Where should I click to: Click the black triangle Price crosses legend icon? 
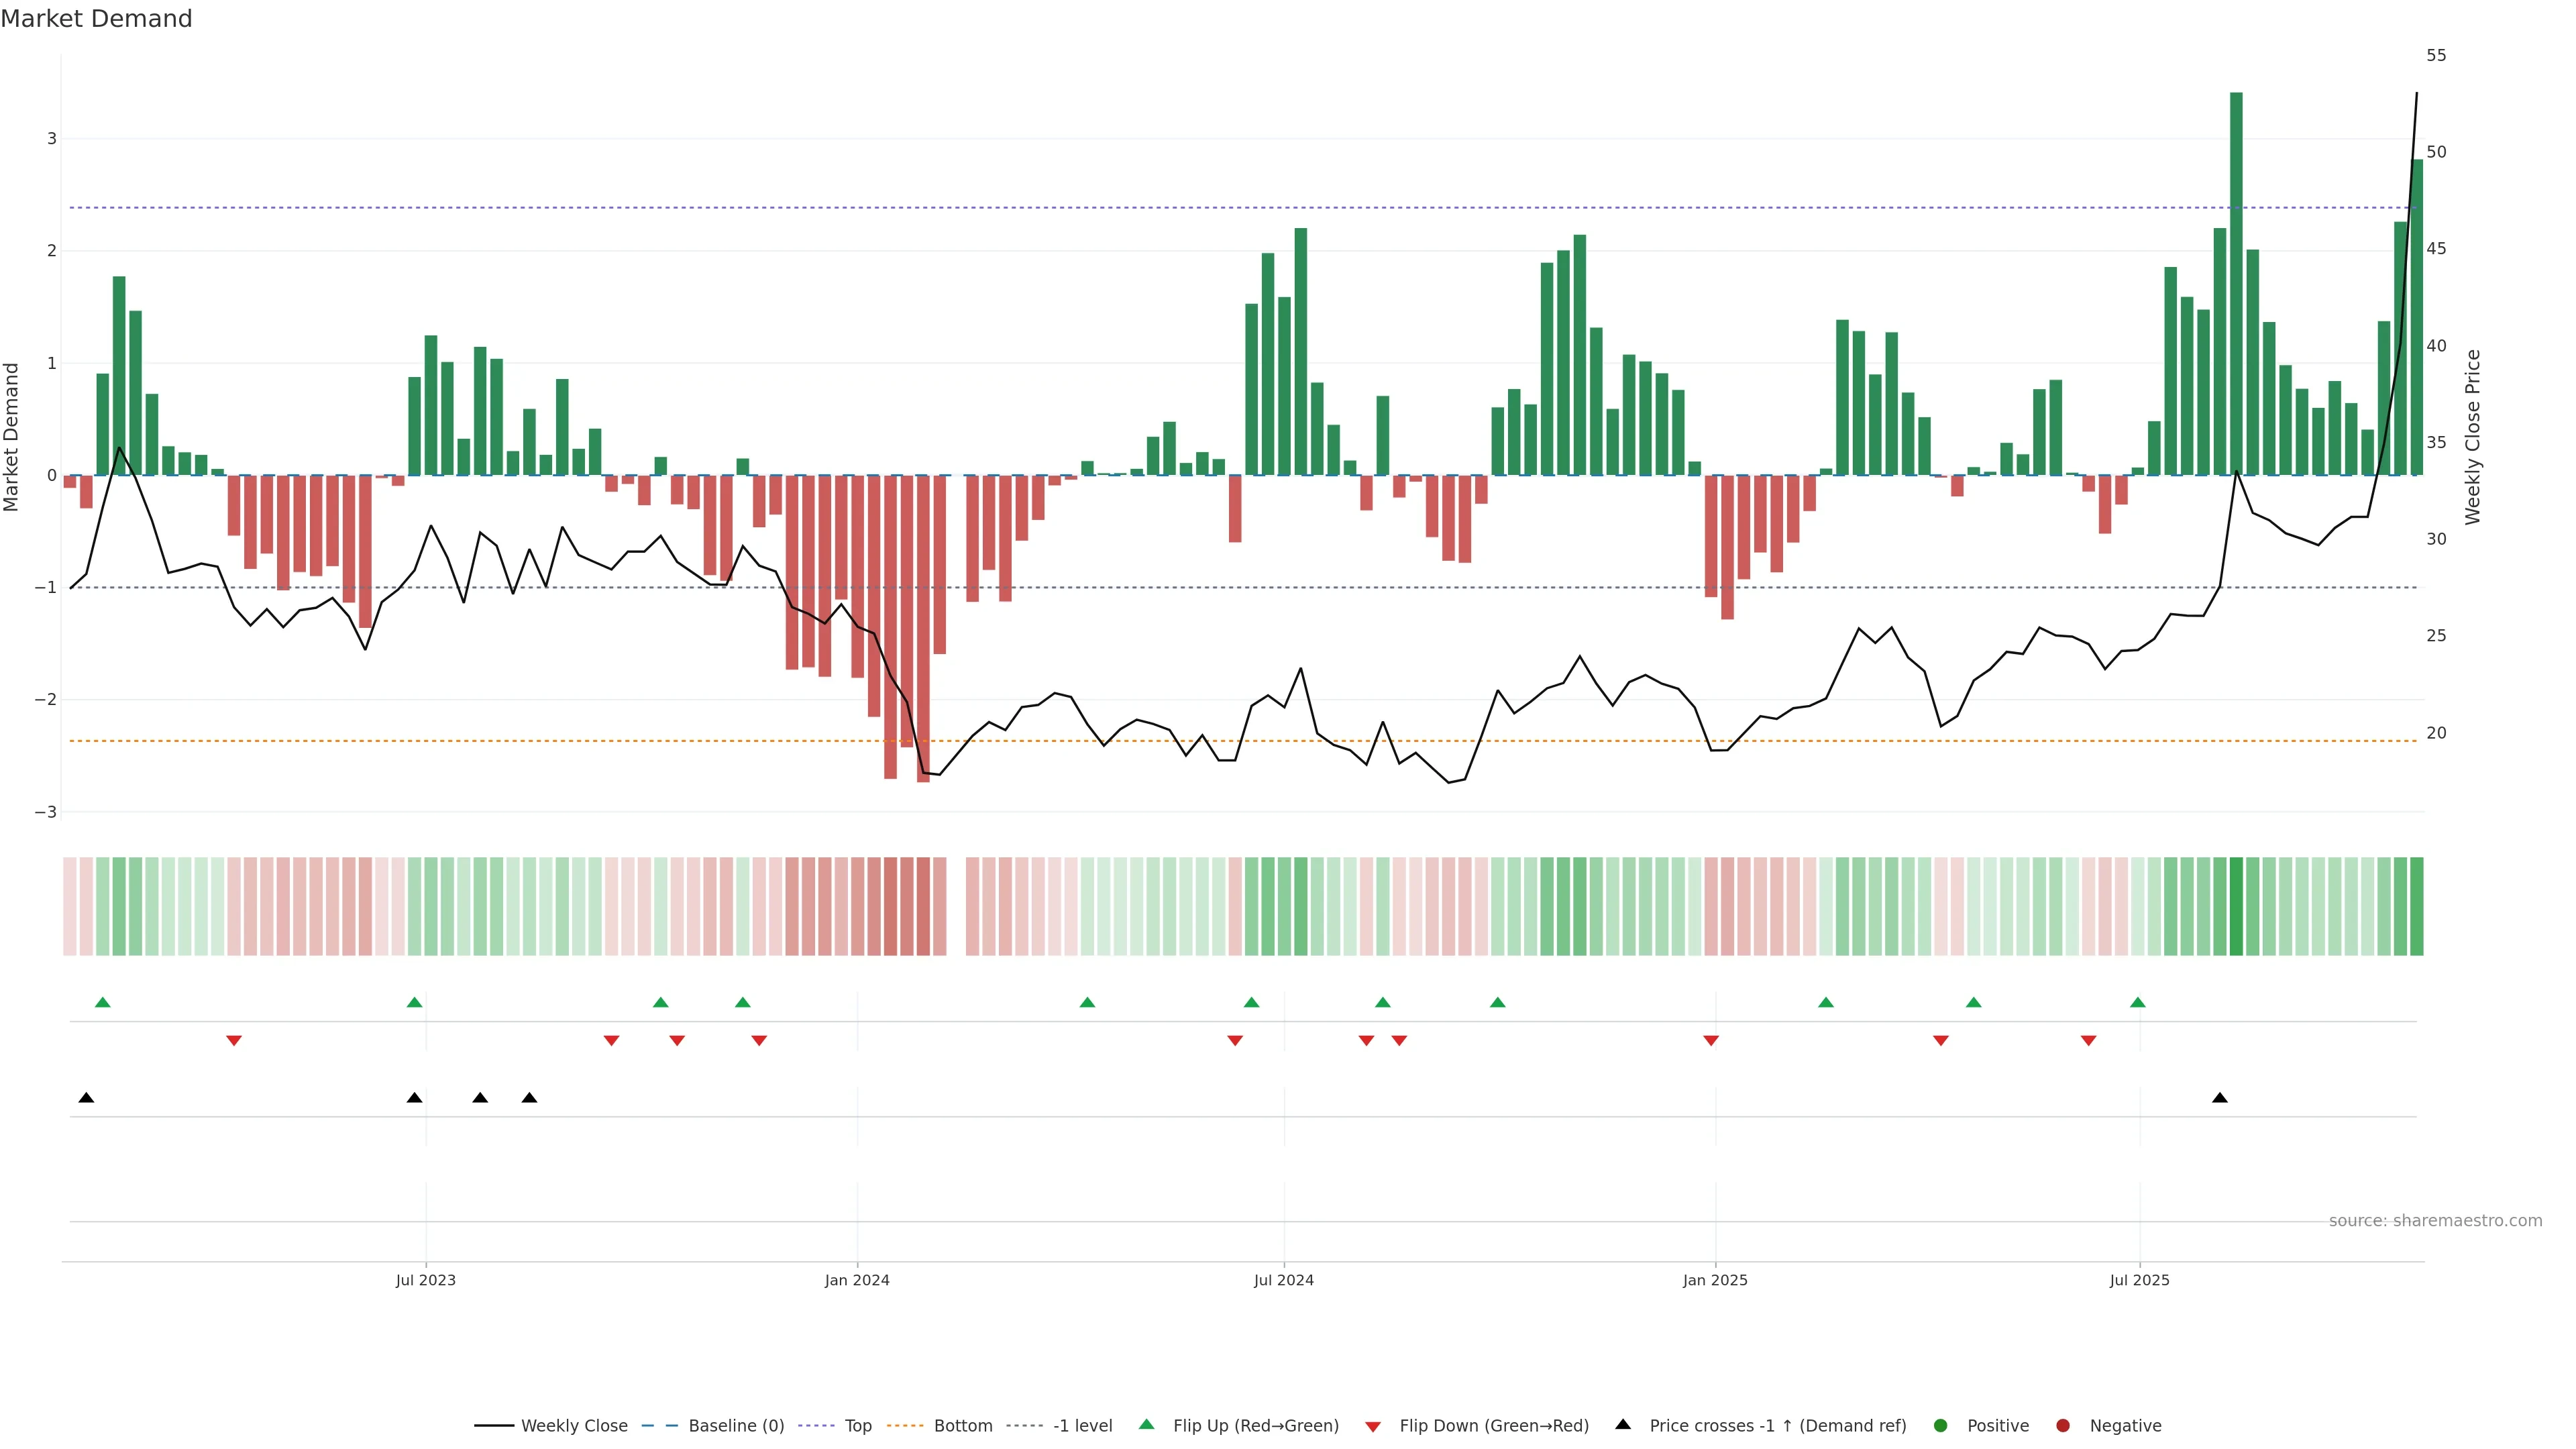[1622, 1424]
